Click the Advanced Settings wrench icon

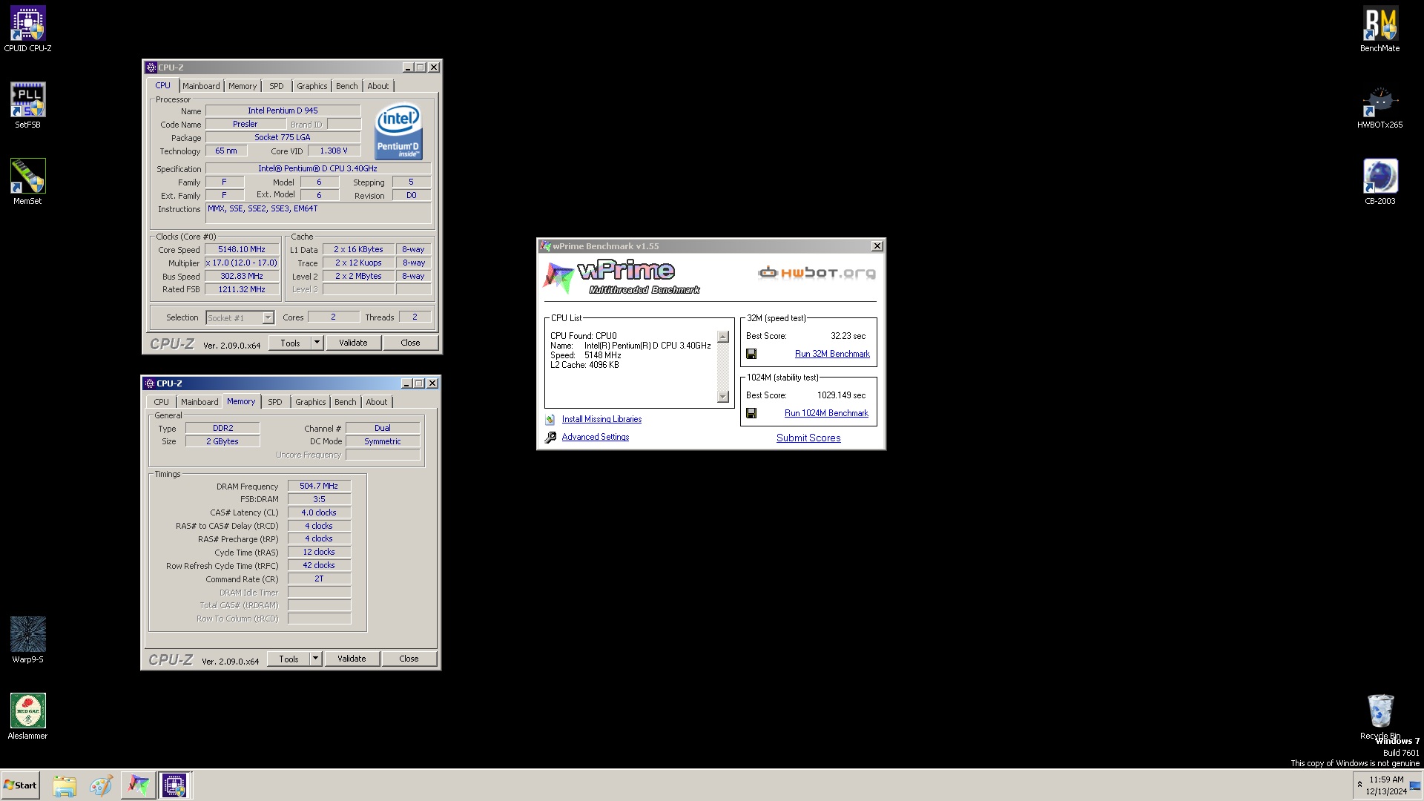(550, 438)
